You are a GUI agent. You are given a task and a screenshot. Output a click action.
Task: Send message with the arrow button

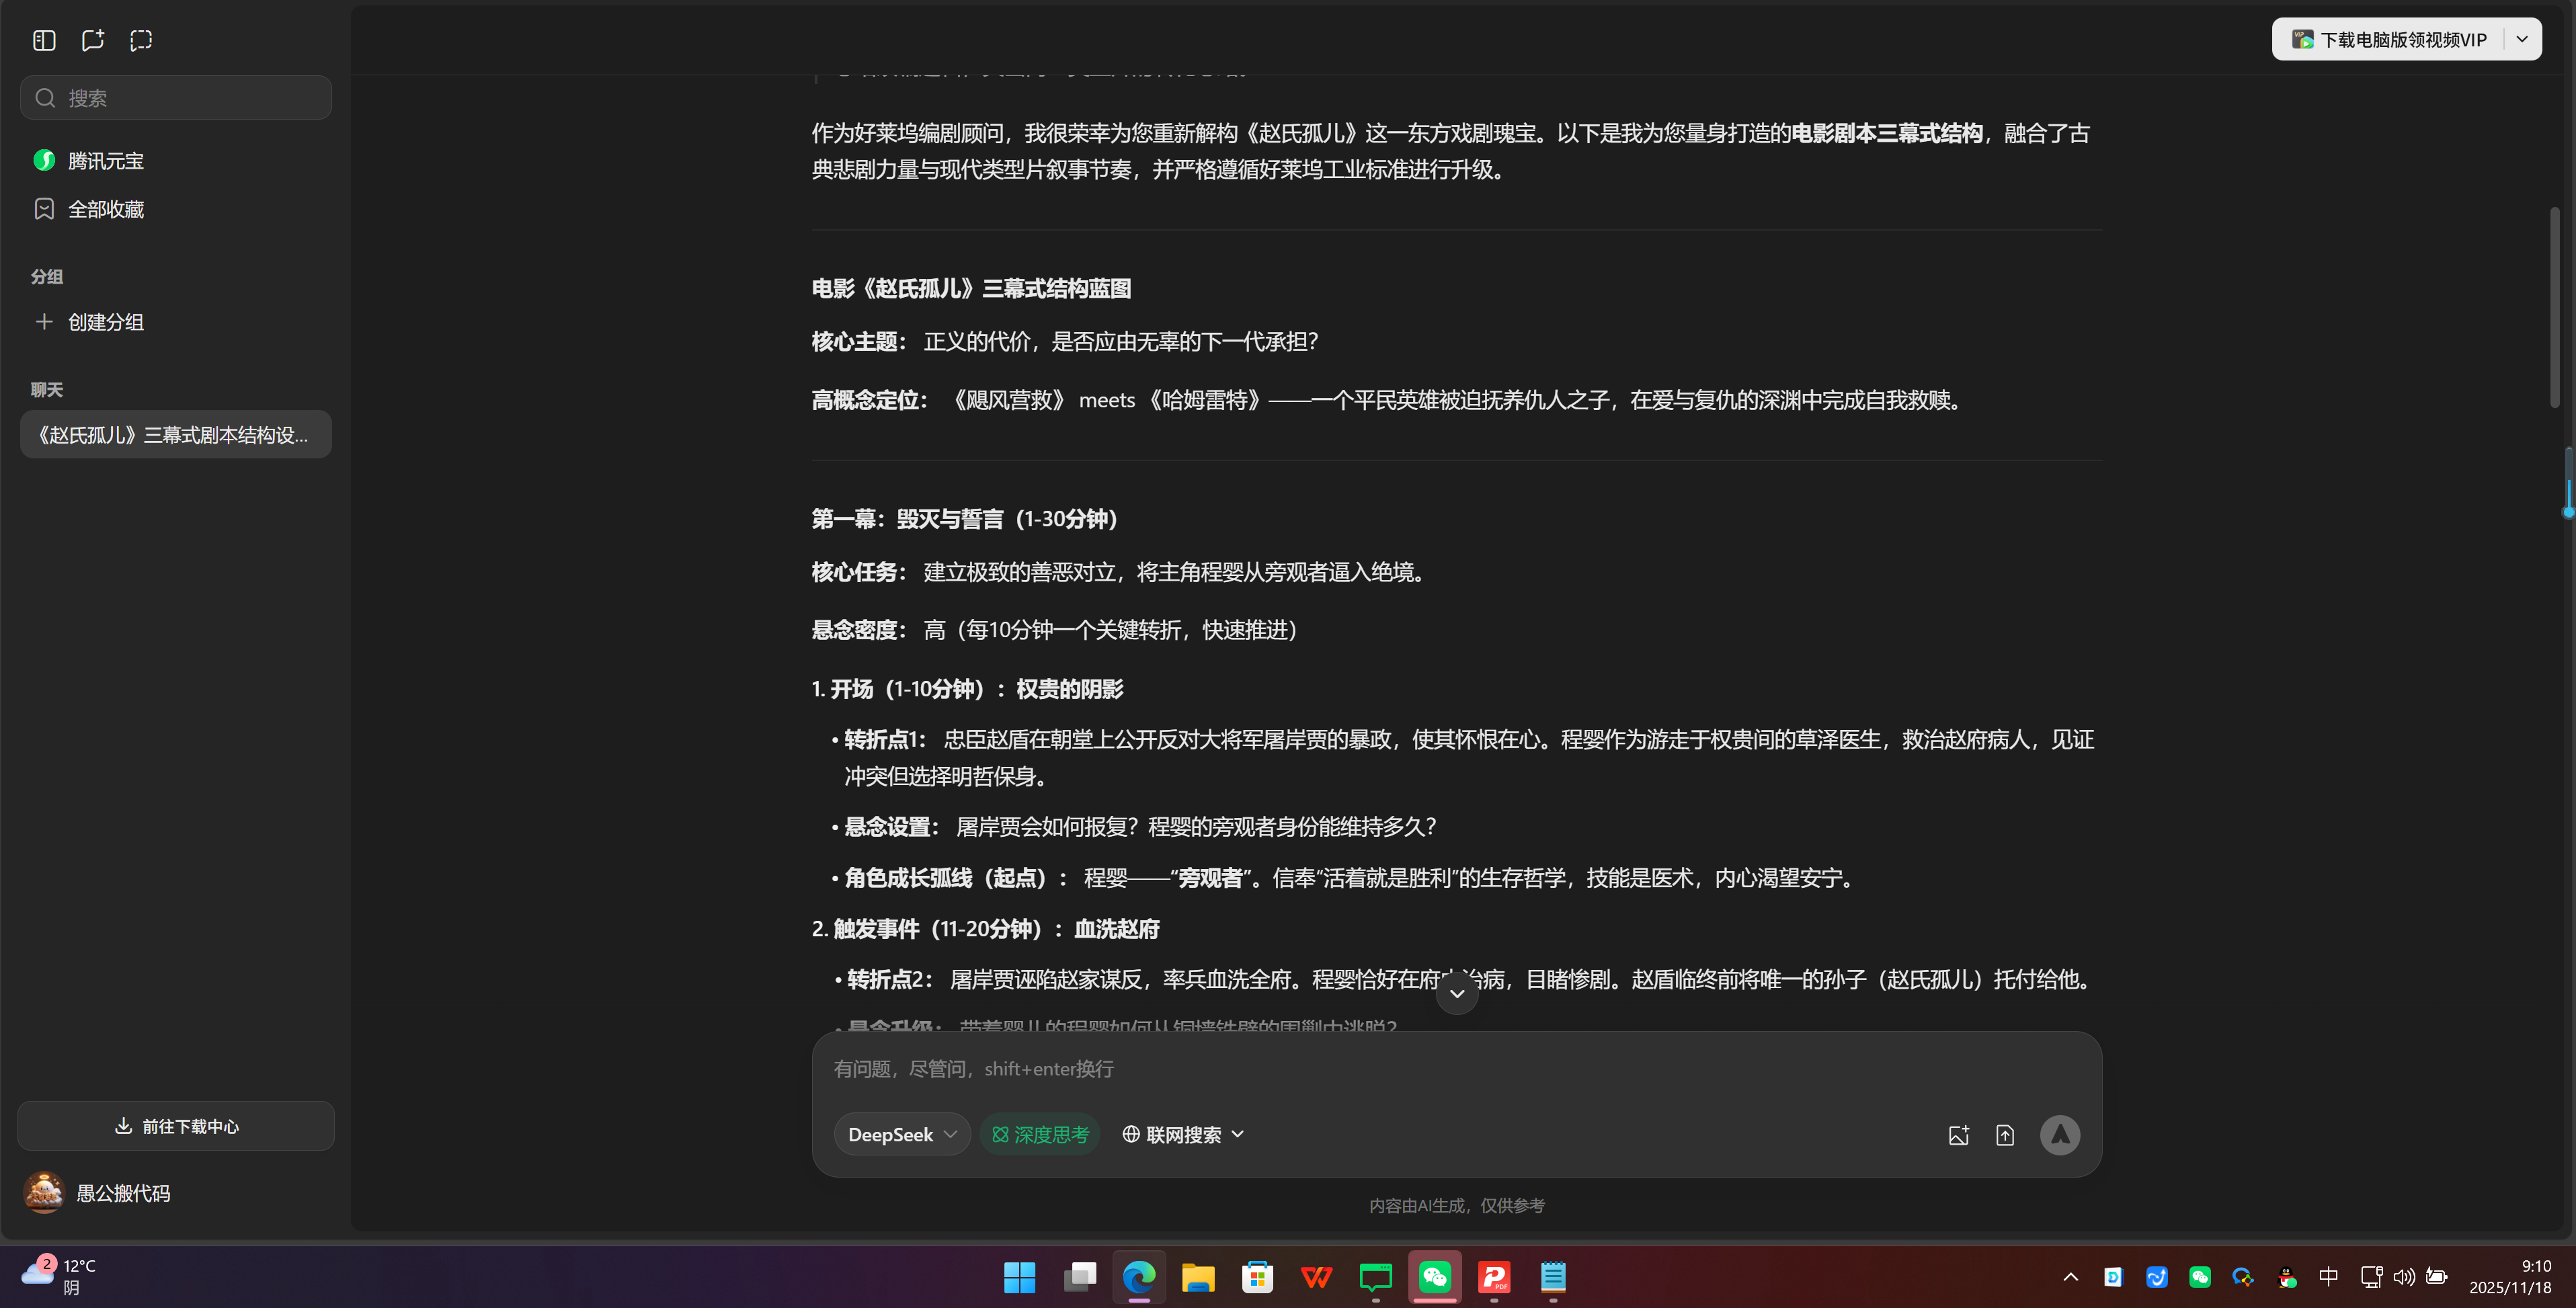(x=2060, y=1134)
